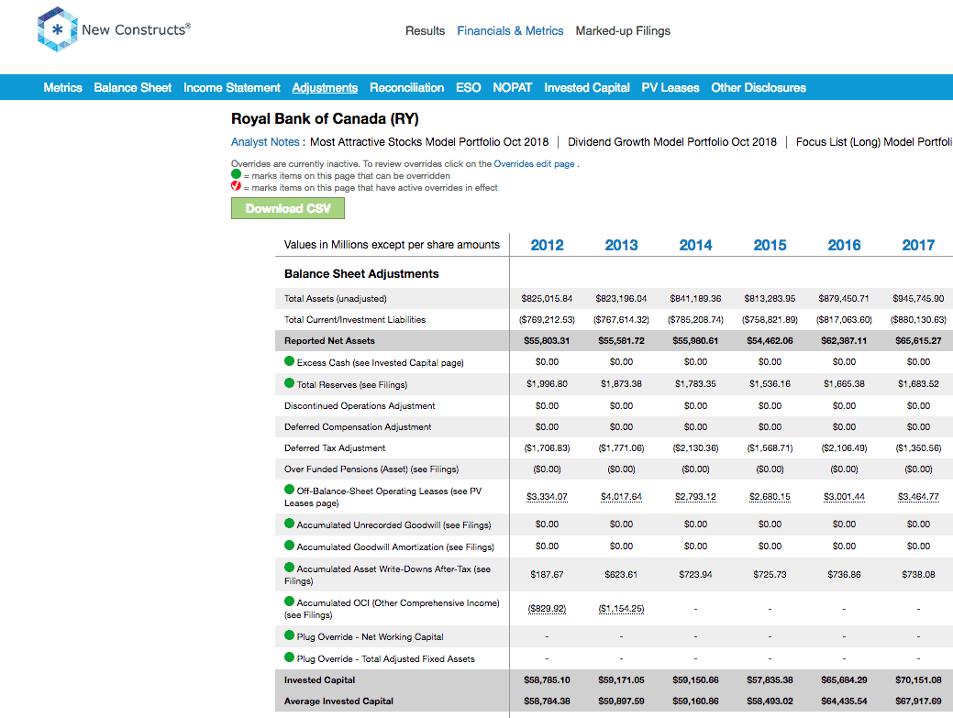Click the 2013 Reported Net Assets value $55,581.72
The image size is (953, 718).
click(x=621, y=341)
